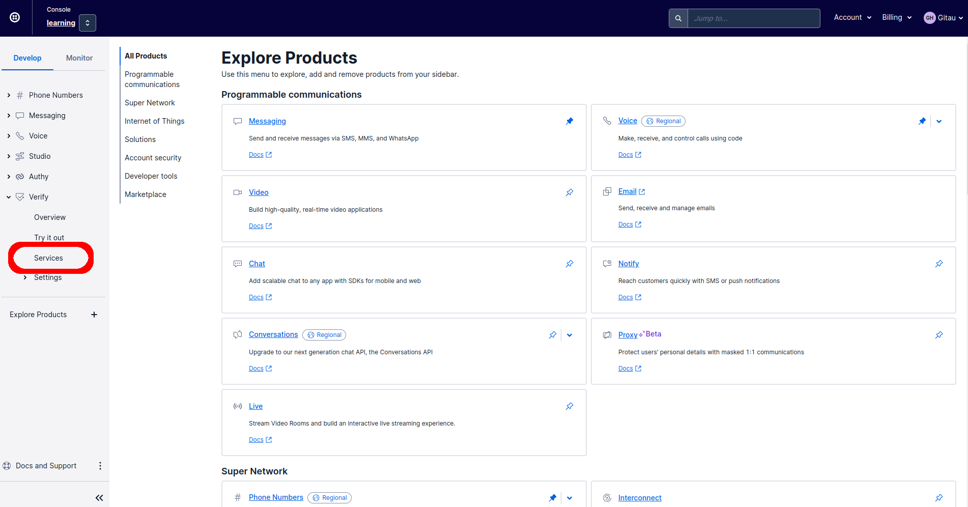Expand the Conversations card chevron
Viewport: 968px width, 507px height.
[570, 335]
